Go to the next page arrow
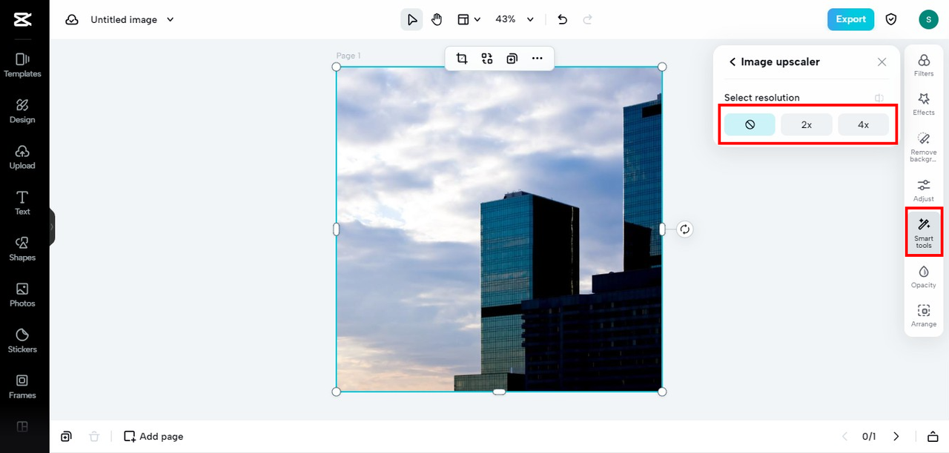This screenshot has height=453, width=949. pyautogui.click(x=896, y=437)
